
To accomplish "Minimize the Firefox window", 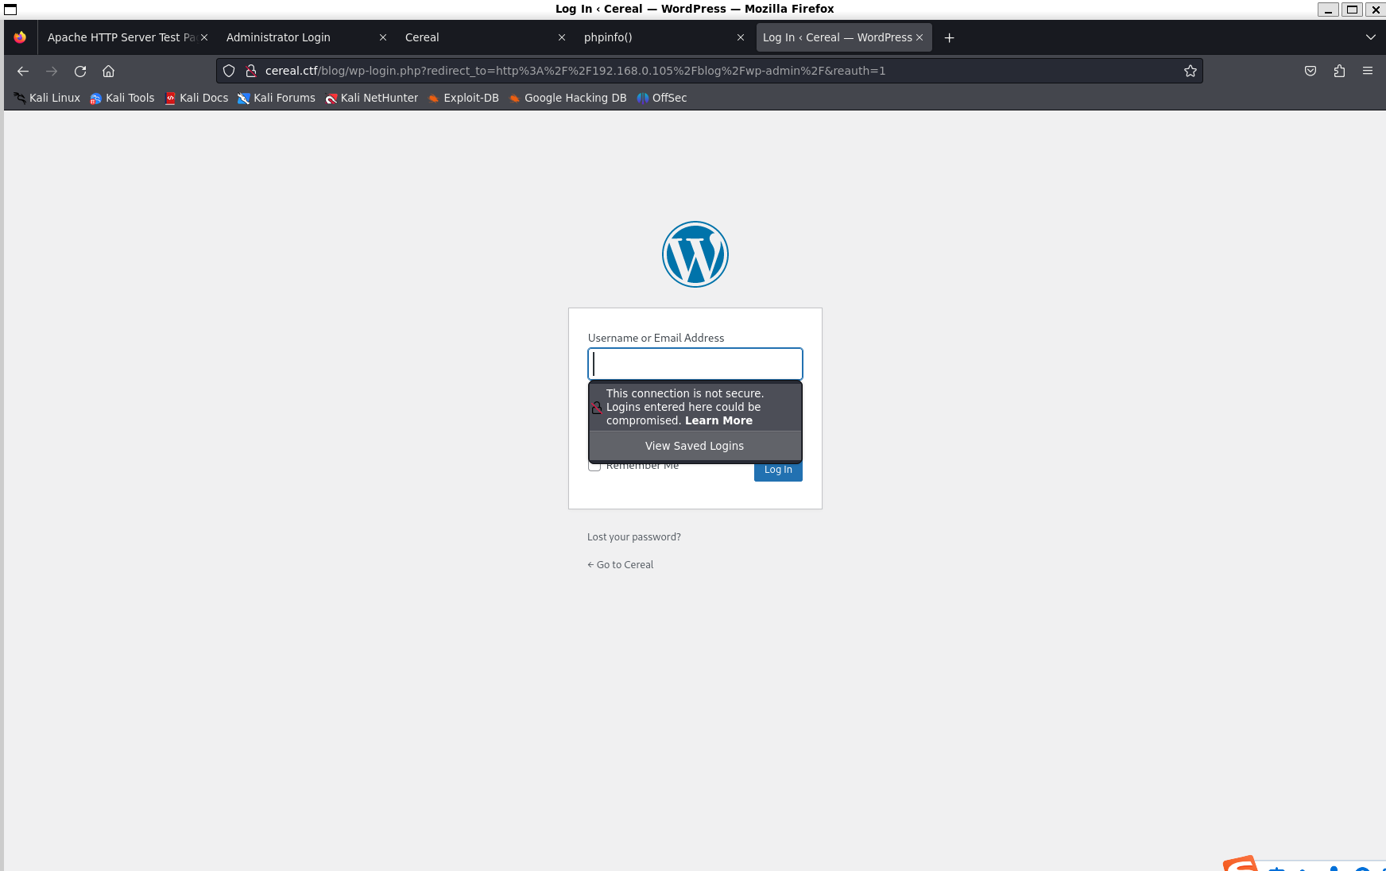I will tap(1328, 10).
